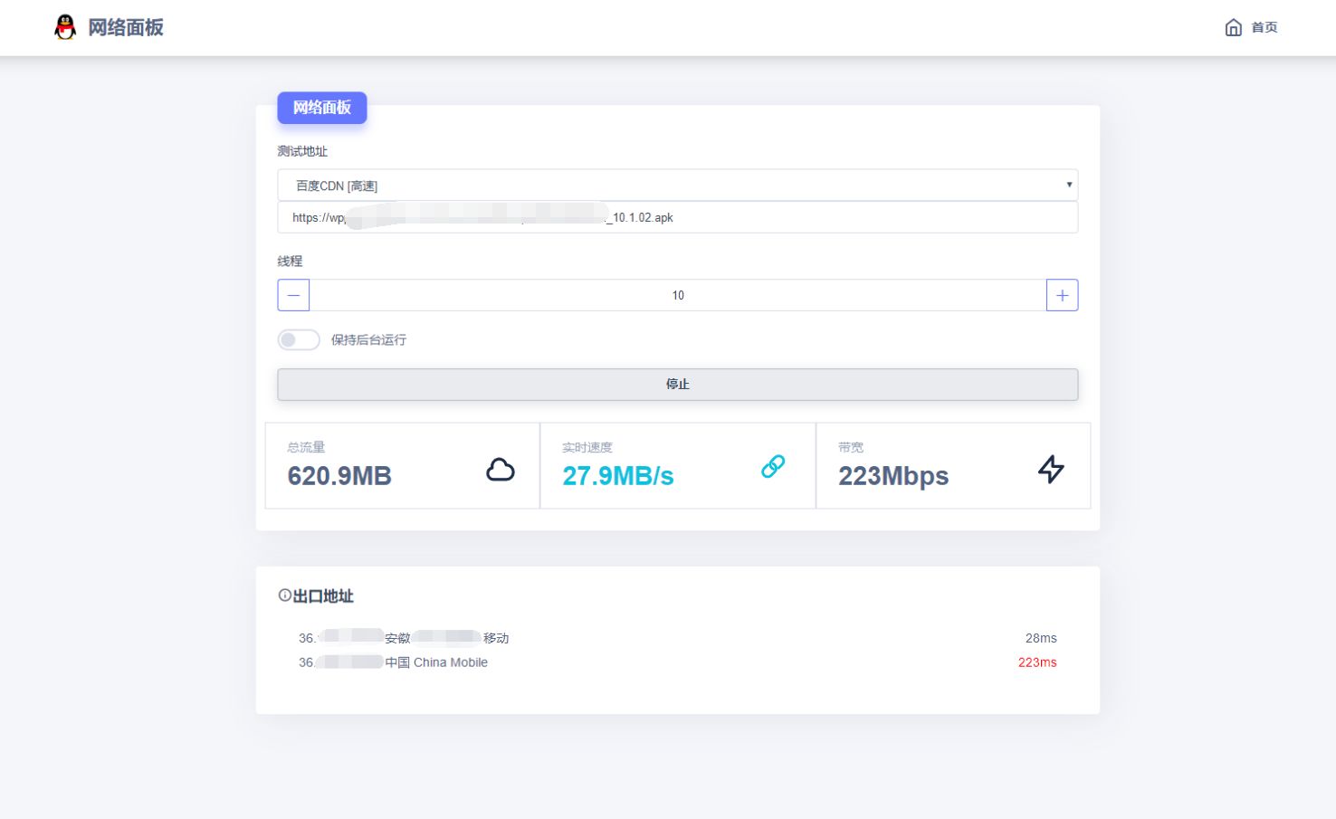Image resolution: width=1336 pixels, height=819 pixels.
Task: Click the 网络面板 header title
Action: pyautogui.click(x=126, y=27)
